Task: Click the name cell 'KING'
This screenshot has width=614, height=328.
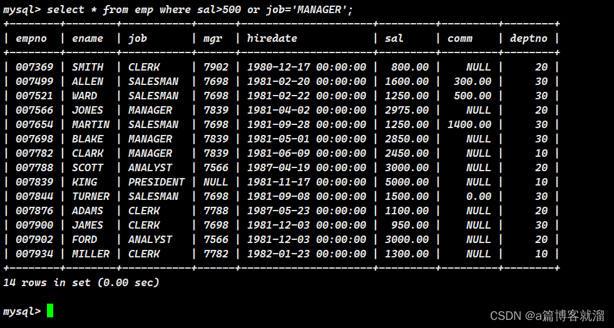Action: (x=84, y=182)
